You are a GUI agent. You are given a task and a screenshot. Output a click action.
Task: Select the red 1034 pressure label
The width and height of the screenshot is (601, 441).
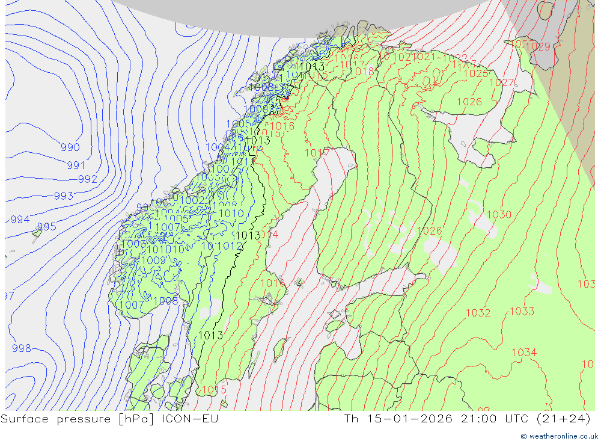coord(524,353)
